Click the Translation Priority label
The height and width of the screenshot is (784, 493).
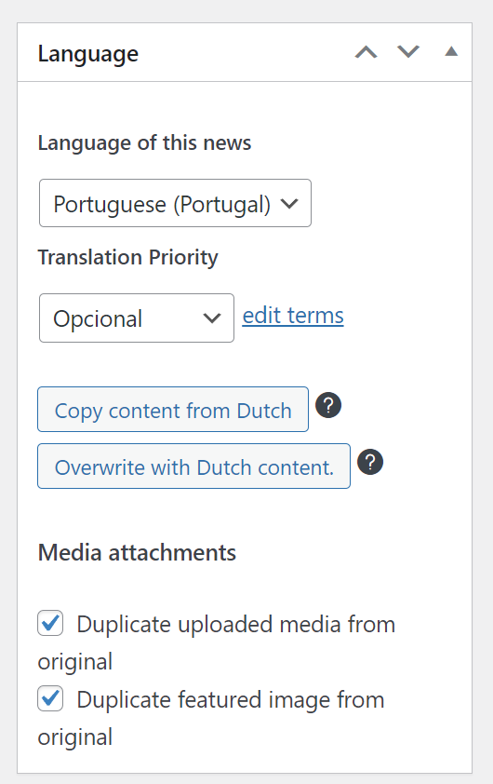click(x=127, y=258)
